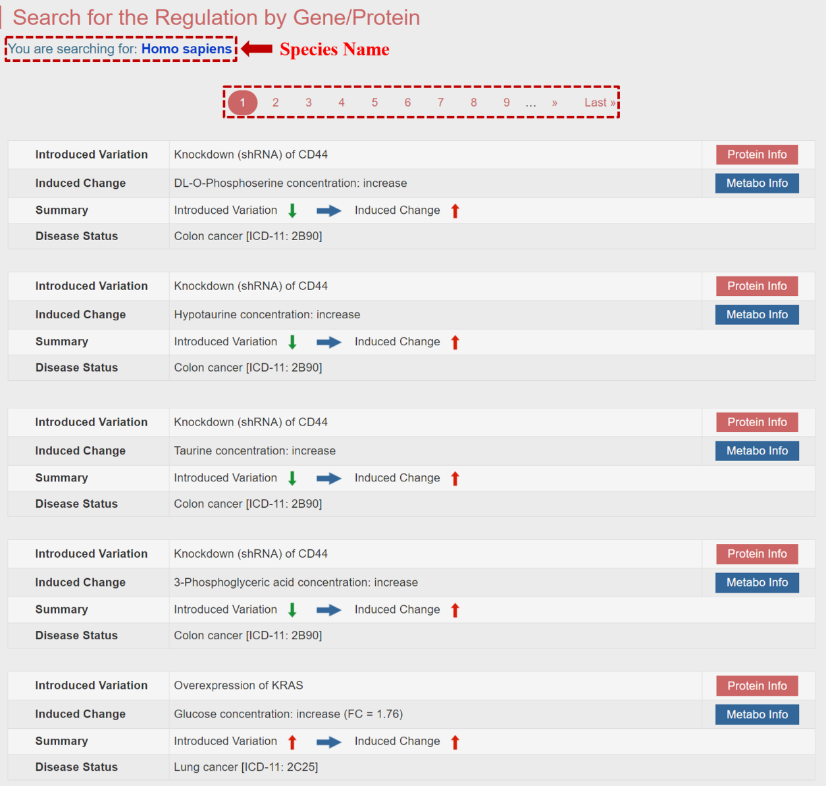Screen dimensions: 826x786
Task: Open Protein Info for 3-Phosphoglyceric acid entry
Action: coord(757,554)
